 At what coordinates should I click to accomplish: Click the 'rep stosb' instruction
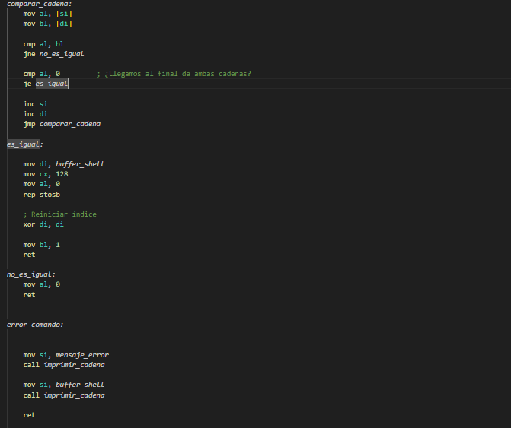41,194
